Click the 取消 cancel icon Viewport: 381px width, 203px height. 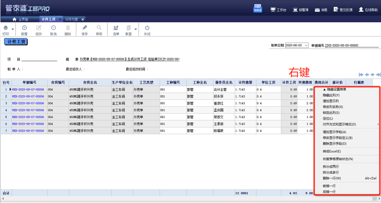[54, 28]
